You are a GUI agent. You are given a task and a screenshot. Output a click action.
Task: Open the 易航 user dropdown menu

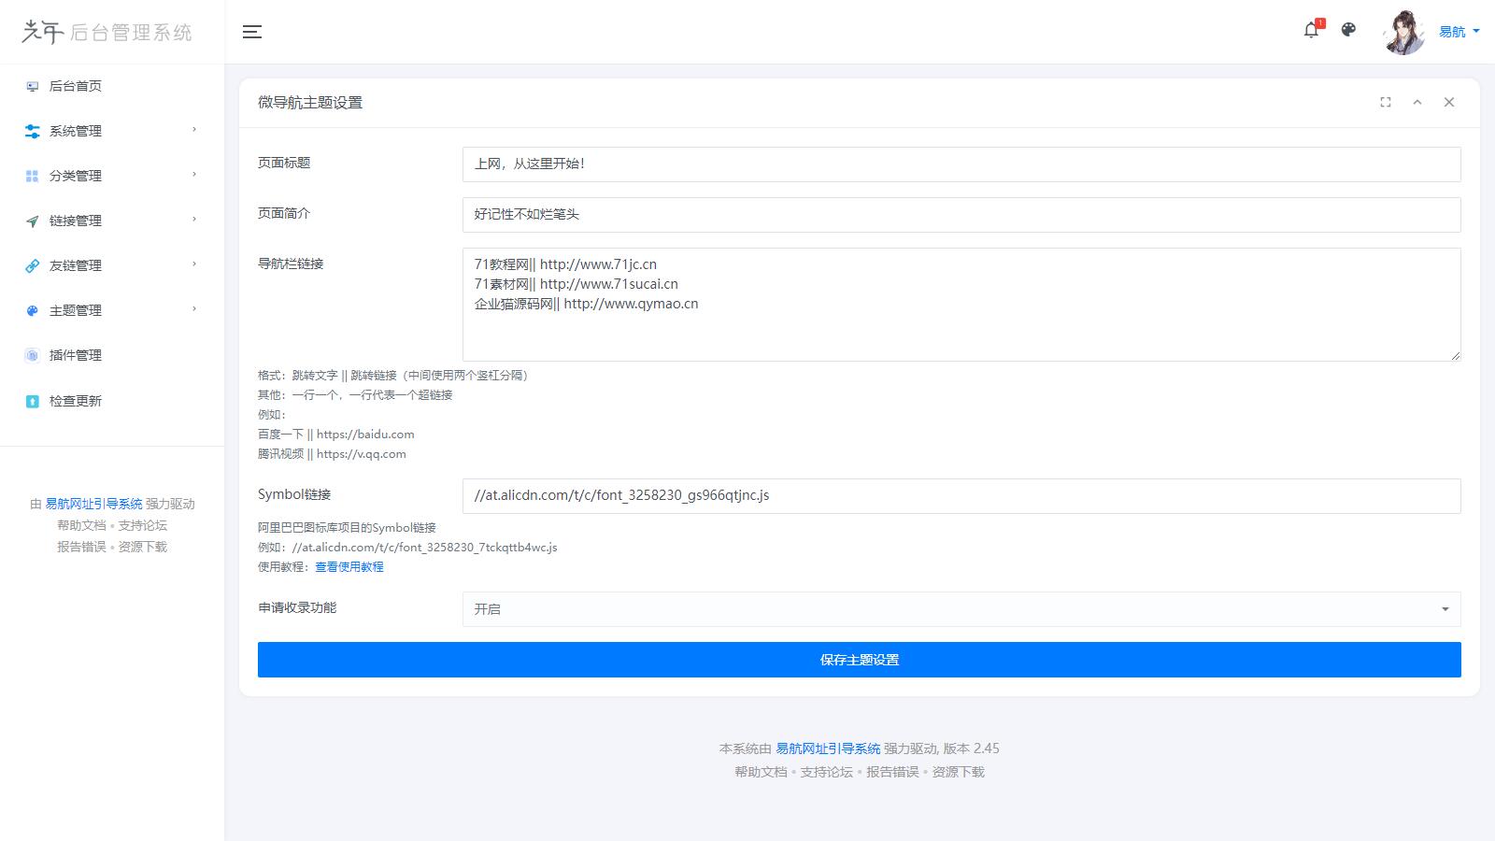tap(1459, 32)
